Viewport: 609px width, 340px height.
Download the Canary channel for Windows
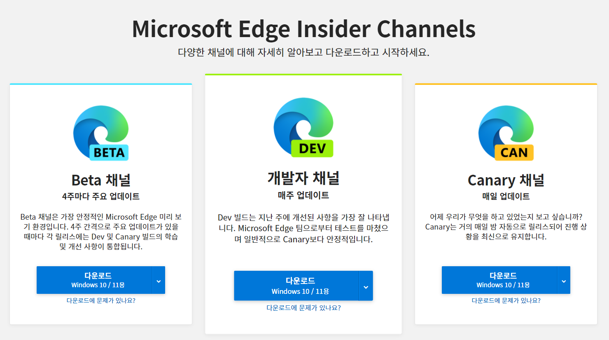tap(499, 280)
